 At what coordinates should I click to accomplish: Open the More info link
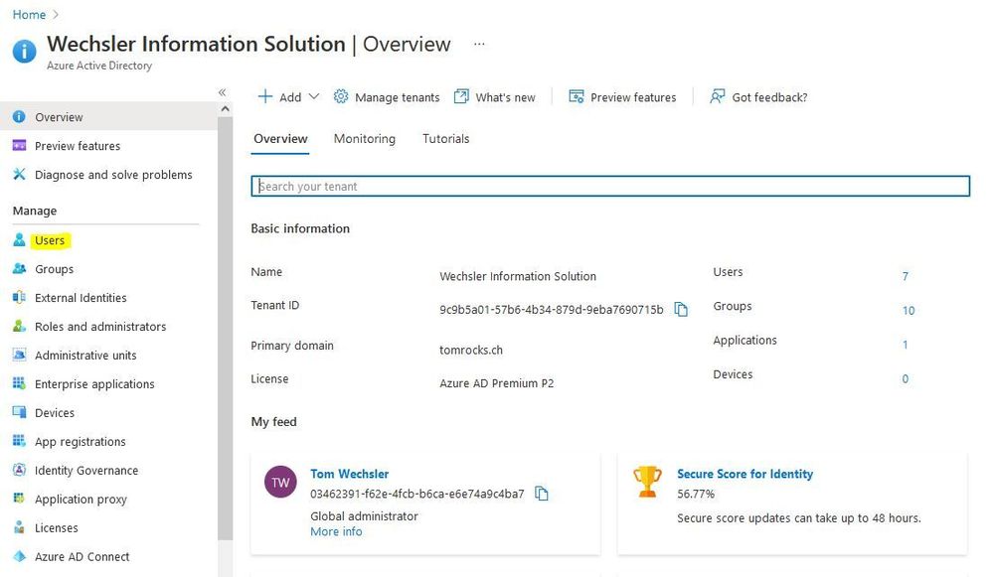pos(336,531)
